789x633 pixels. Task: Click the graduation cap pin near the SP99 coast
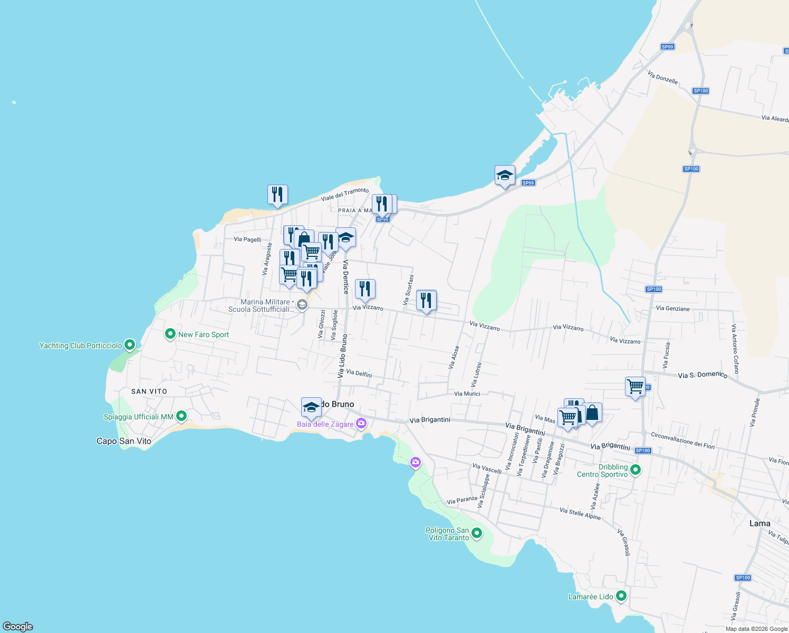point(505,175)
